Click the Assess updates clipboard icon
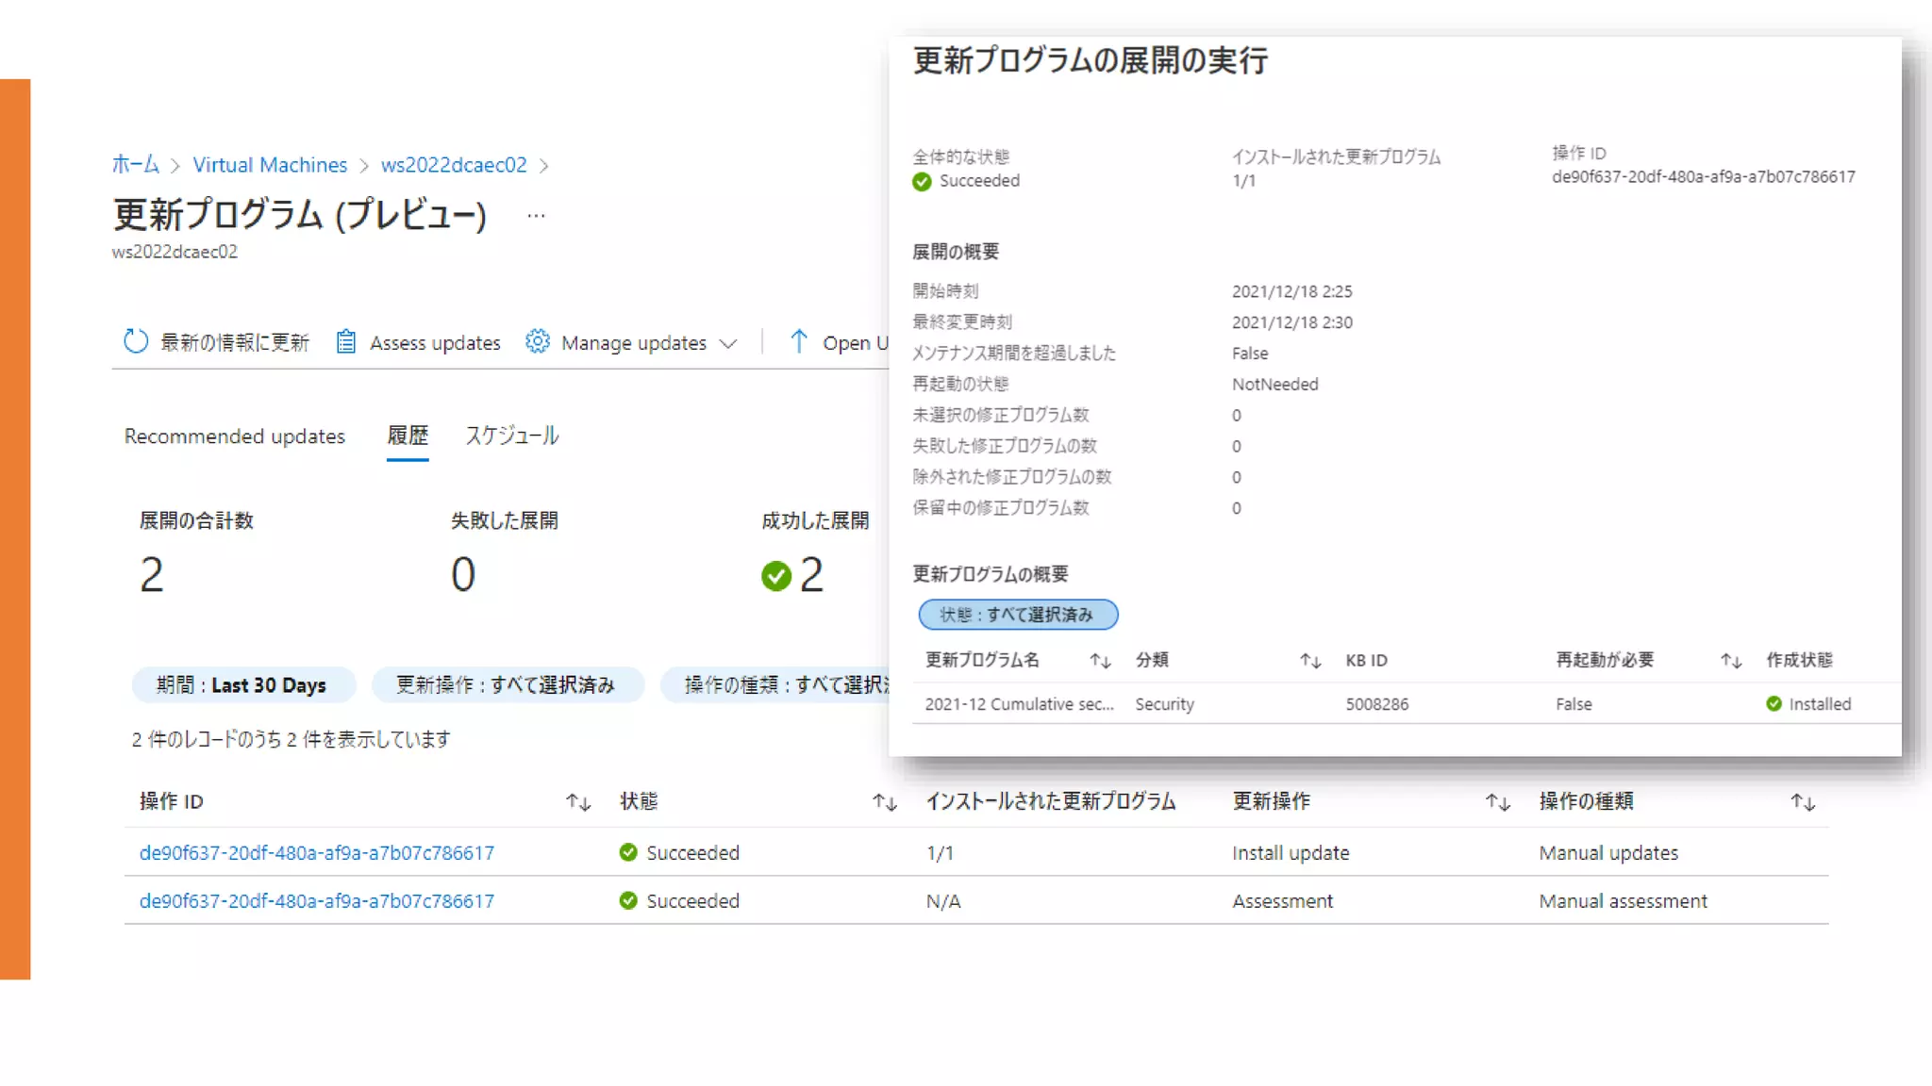The width and height of the screenshot is (1932, 1086). click(x=346, y=341)
